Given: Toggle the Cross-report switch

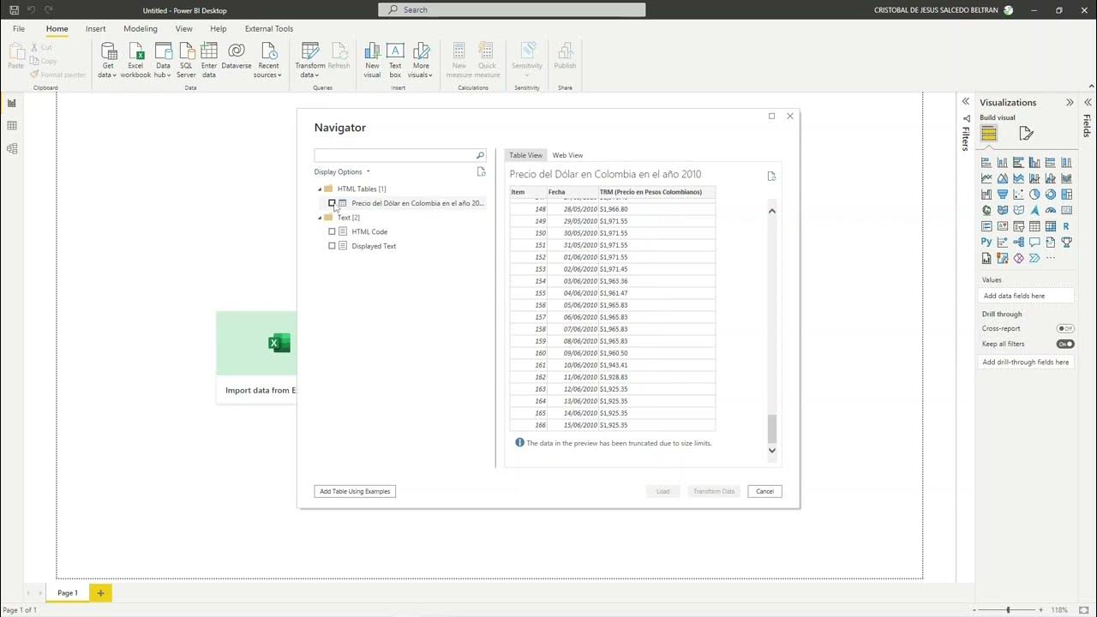Looking at the screenshot, I should tap(1065, 328).
